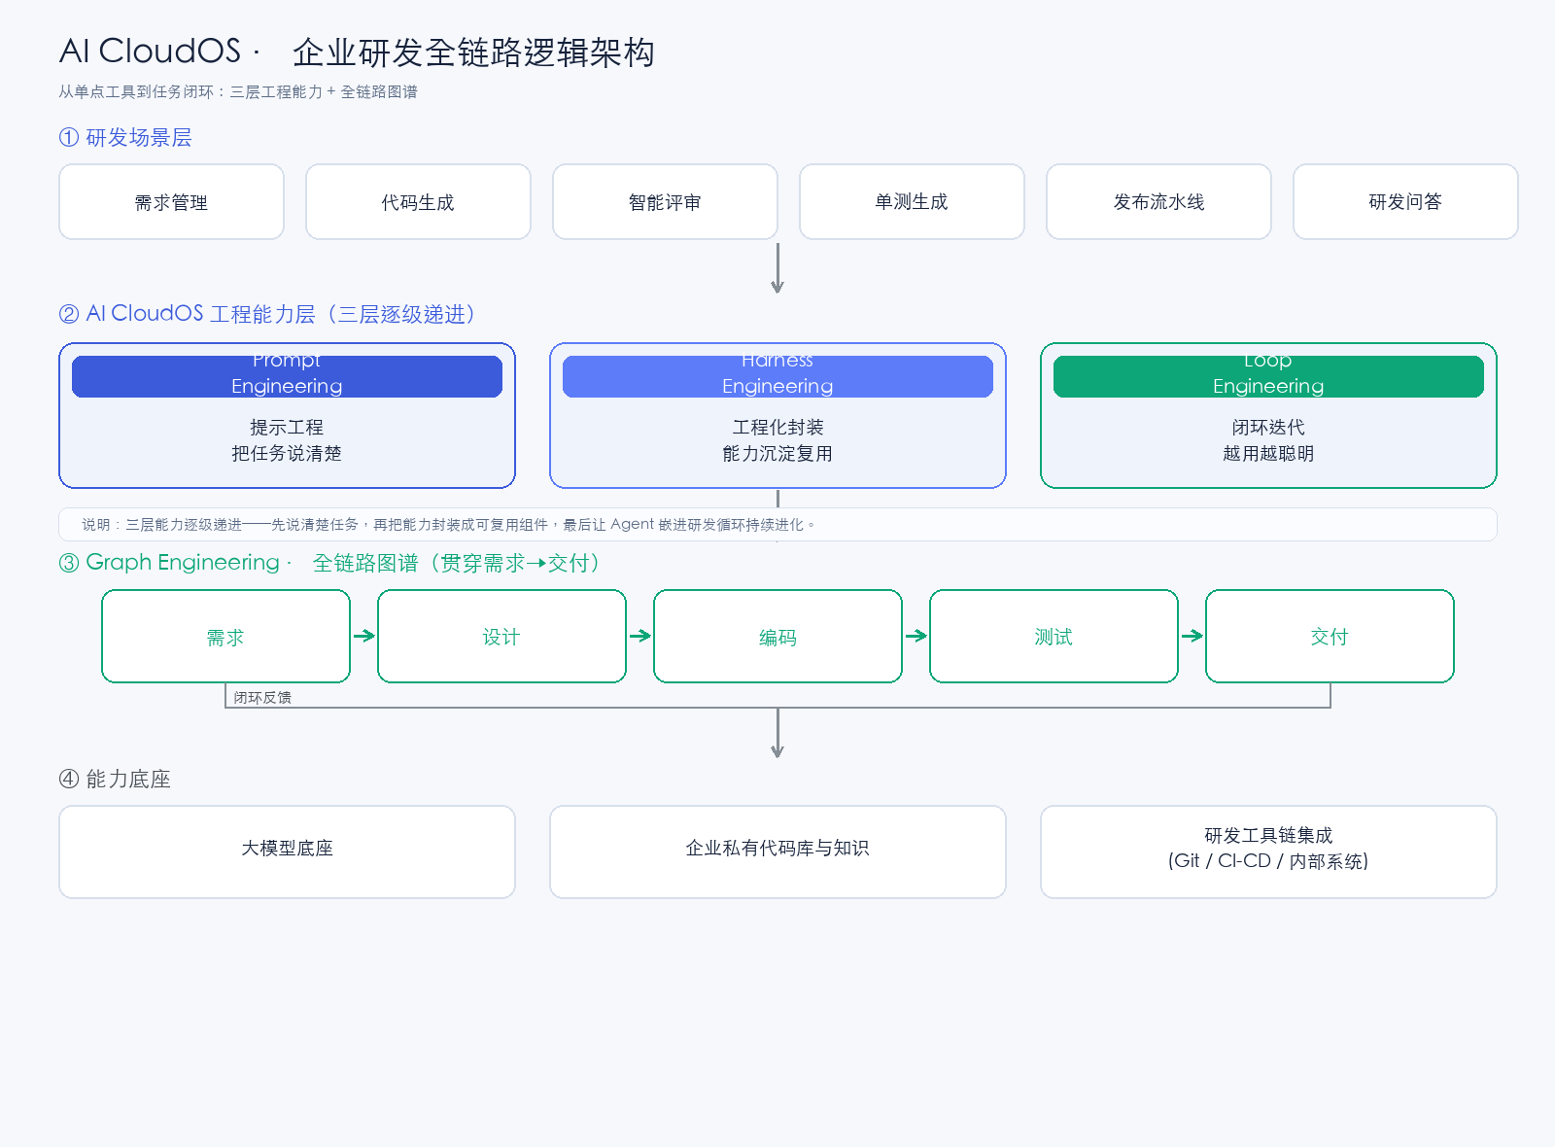Image resolution: width=1555 pixels, height=1147 pixels.
Task: Choose the 研发问答 card
Action: click(x=1405, y=202)
